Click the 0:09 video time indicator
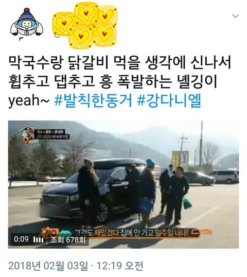 (x=21, y=239)
